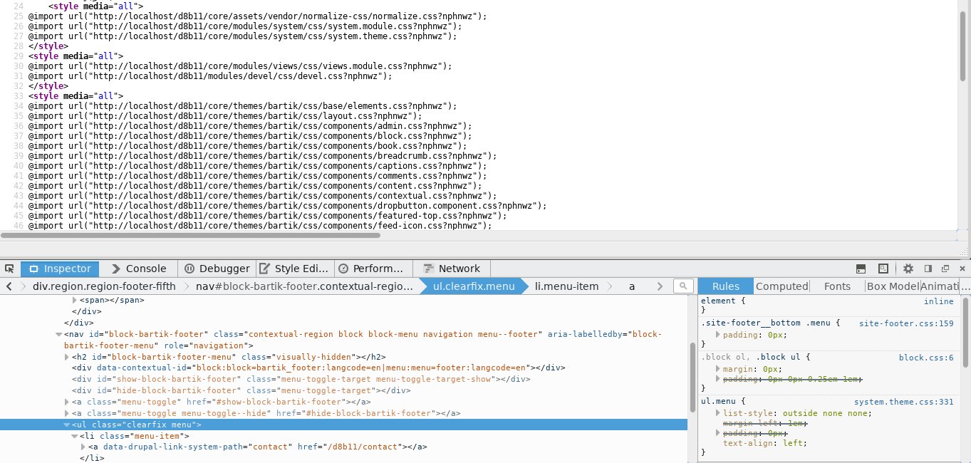
Task: Select show-block-bartik-footer div node
Action: click(301, 380)
